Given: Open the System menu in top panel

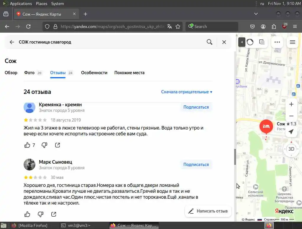Looking at the screenshot, I should point(58,4).
